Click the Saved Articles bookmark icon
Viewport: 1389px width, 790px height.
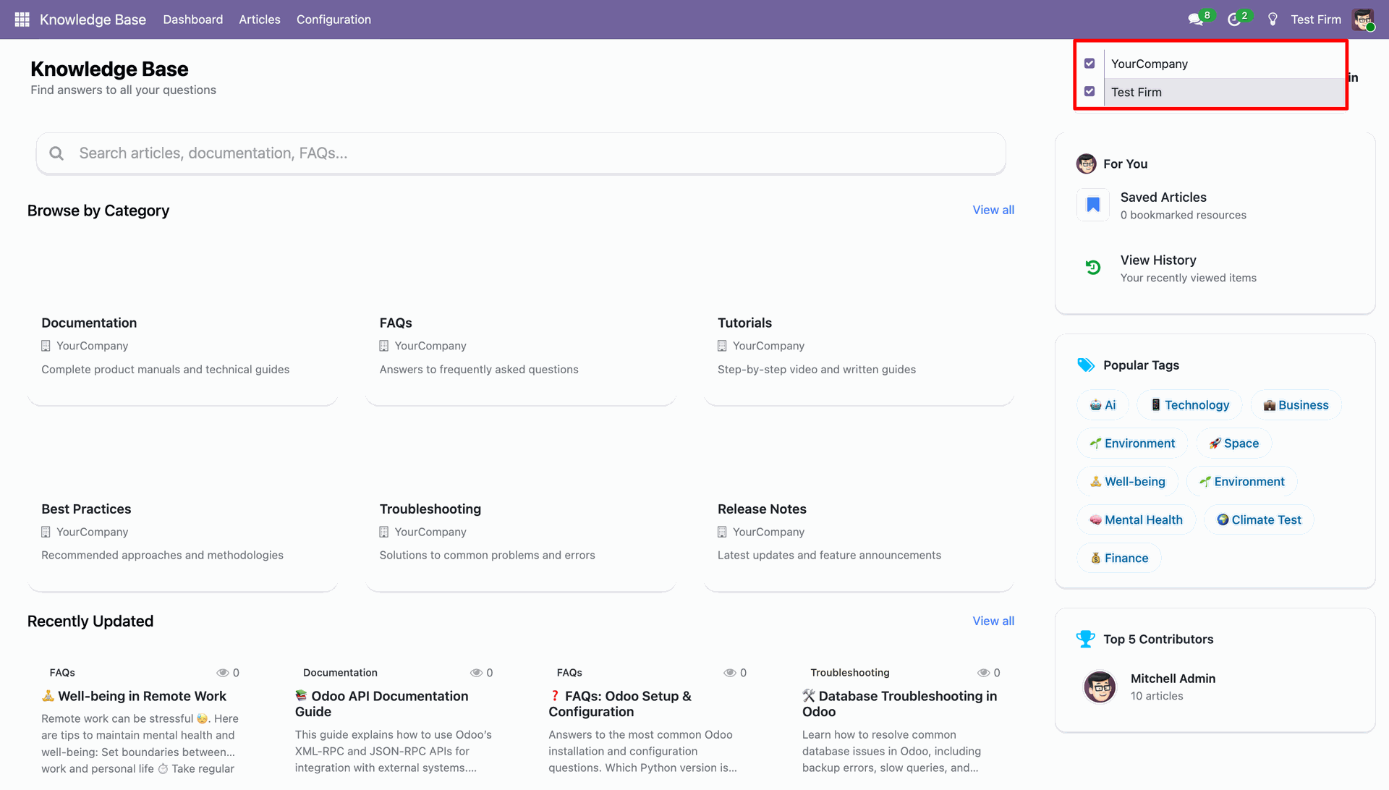[x=1093, y=205]
